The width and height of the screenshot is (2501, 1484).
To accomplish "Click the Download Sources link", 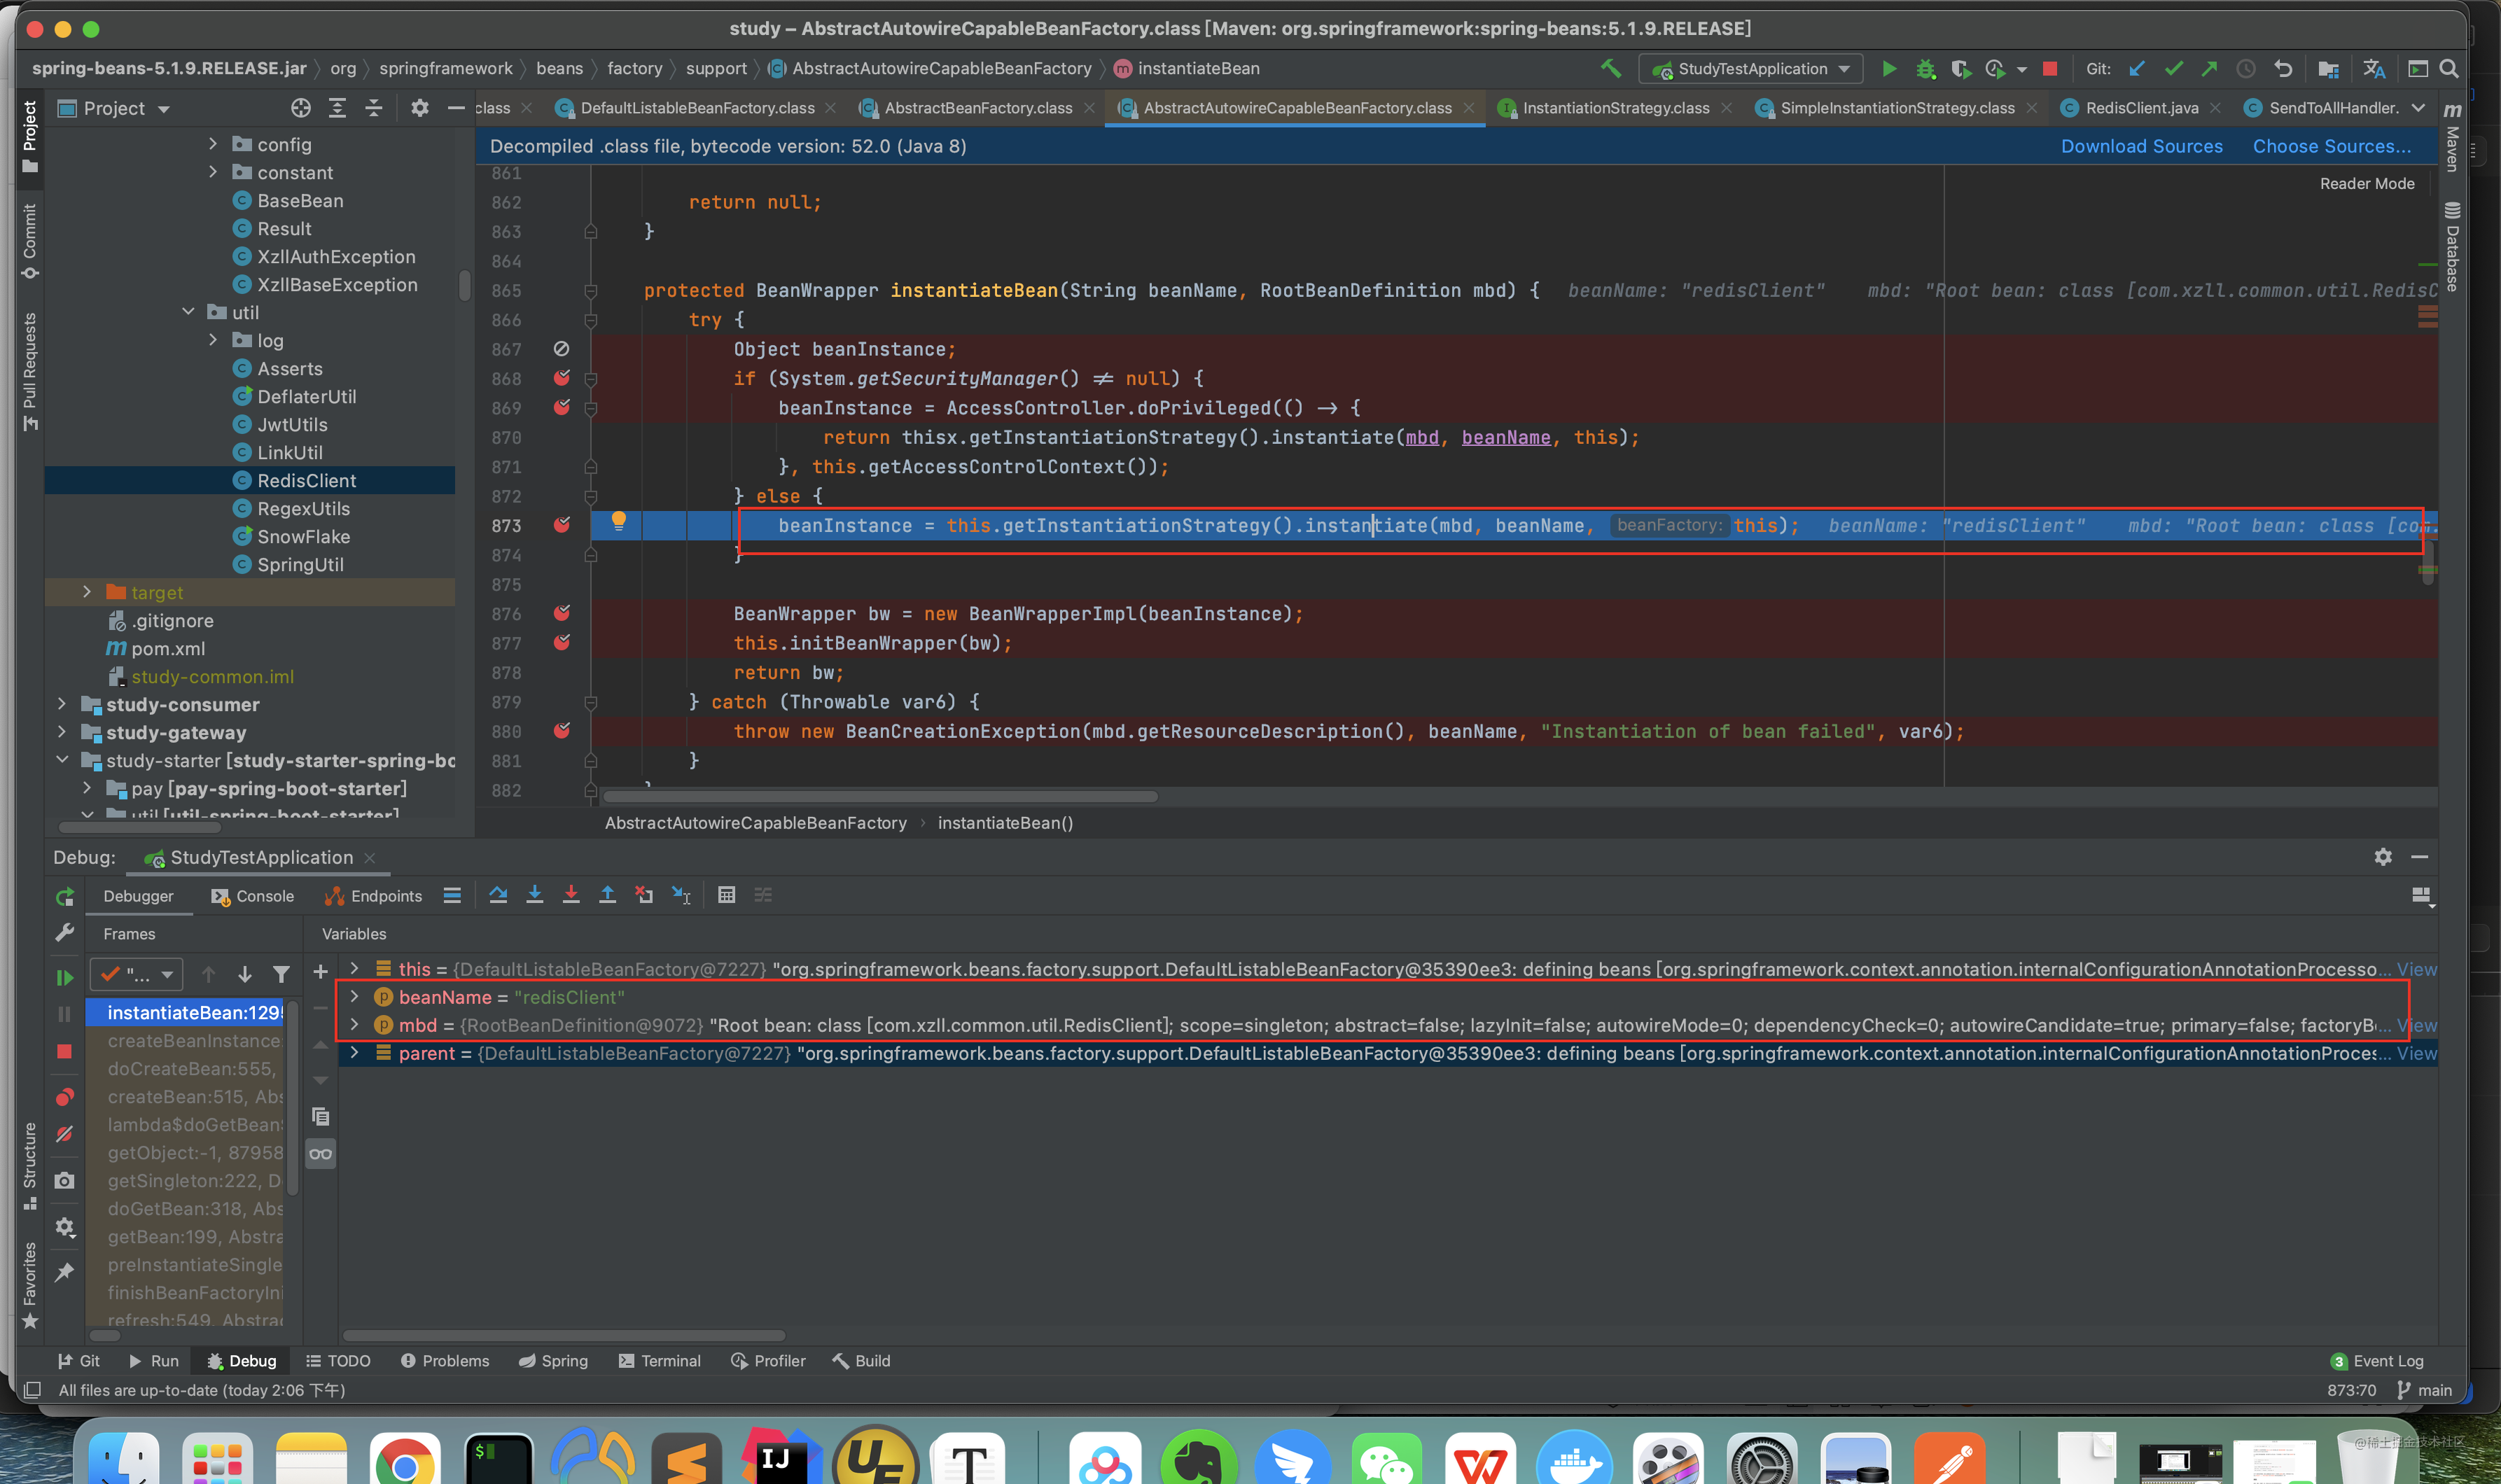I will pyautogui.click(x=2141, y=146).
